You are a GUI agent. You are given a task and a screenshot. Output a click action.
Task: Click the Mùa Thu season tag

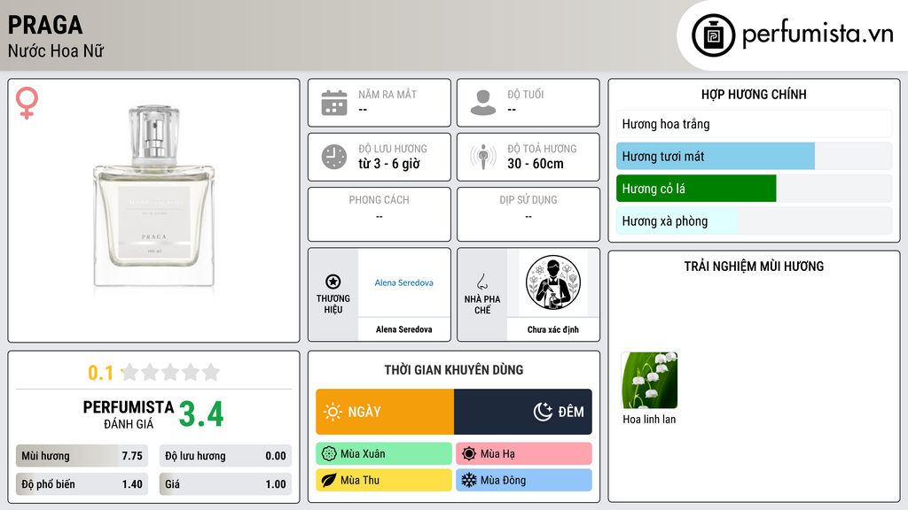pyautogui.click(x=384, y=480)
